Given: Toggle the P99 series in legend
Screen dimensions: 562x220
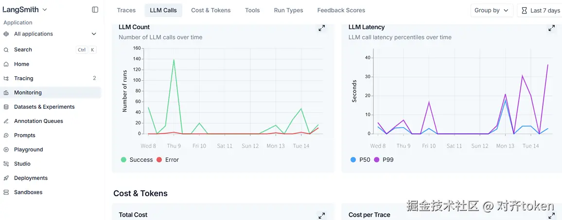Looking at the screenshot, I should 384,160.
